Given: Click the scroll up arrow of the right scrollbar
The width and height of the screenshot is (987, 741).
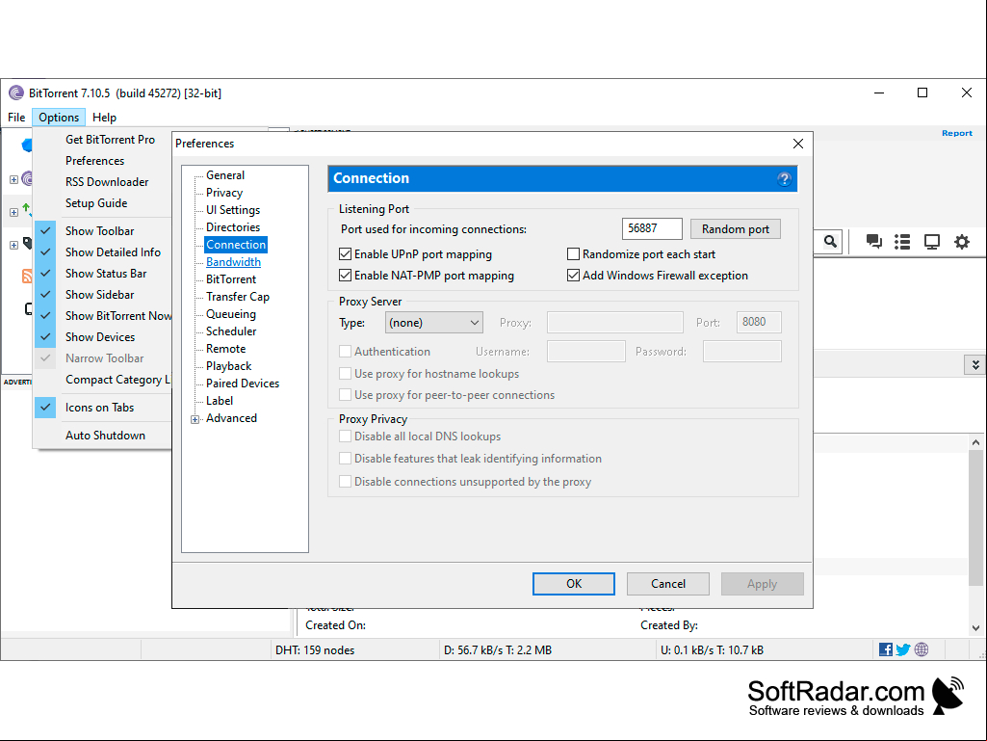Looking at the screenshot, I should [975, 442].
